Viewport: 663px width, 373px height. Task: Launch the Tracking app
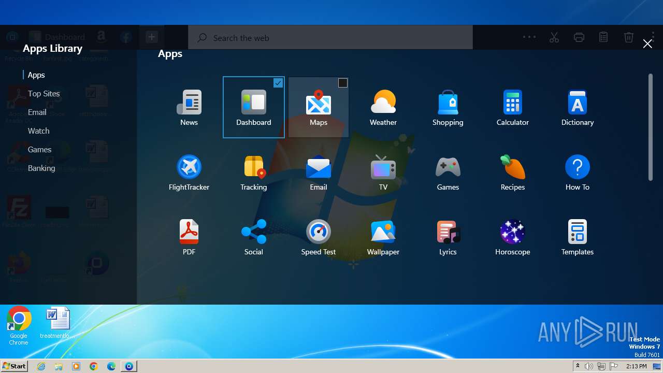pyautogui.click(x=254, y=173)
